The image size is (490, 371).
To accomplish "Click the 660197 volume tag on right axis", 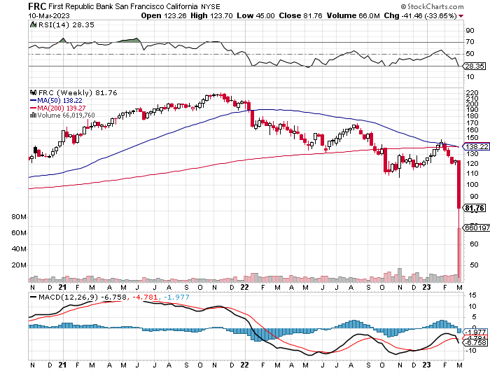I will [x=475, y=227].
